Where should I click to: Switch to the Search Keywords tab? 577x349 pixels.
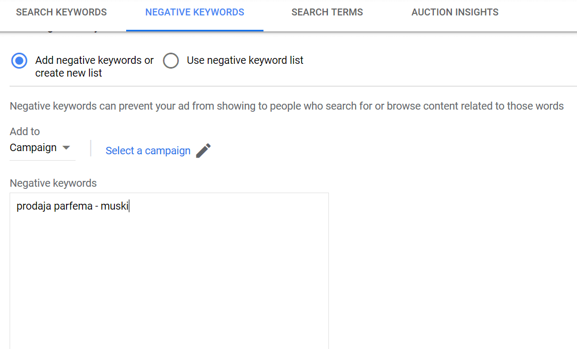[61, 12]
